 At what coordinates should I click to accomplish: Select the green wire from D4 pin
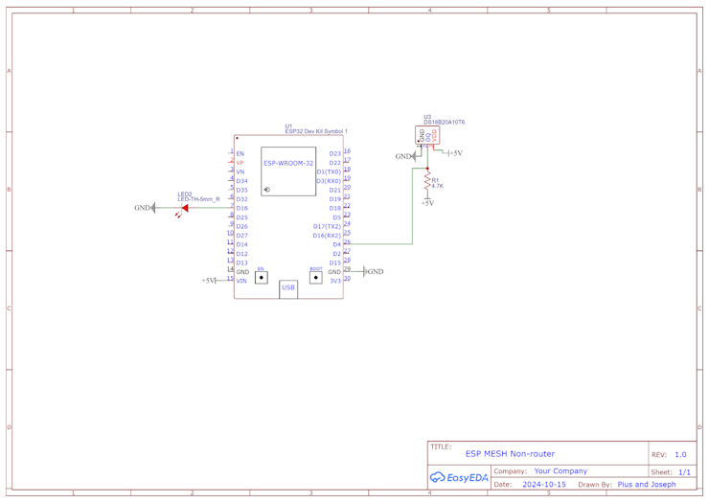point(412,208)
